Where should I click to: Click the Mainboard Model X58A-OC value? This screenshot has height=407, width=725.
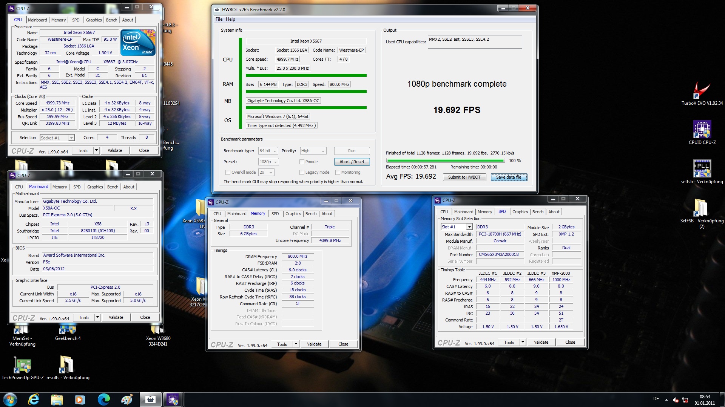[77, 208]
